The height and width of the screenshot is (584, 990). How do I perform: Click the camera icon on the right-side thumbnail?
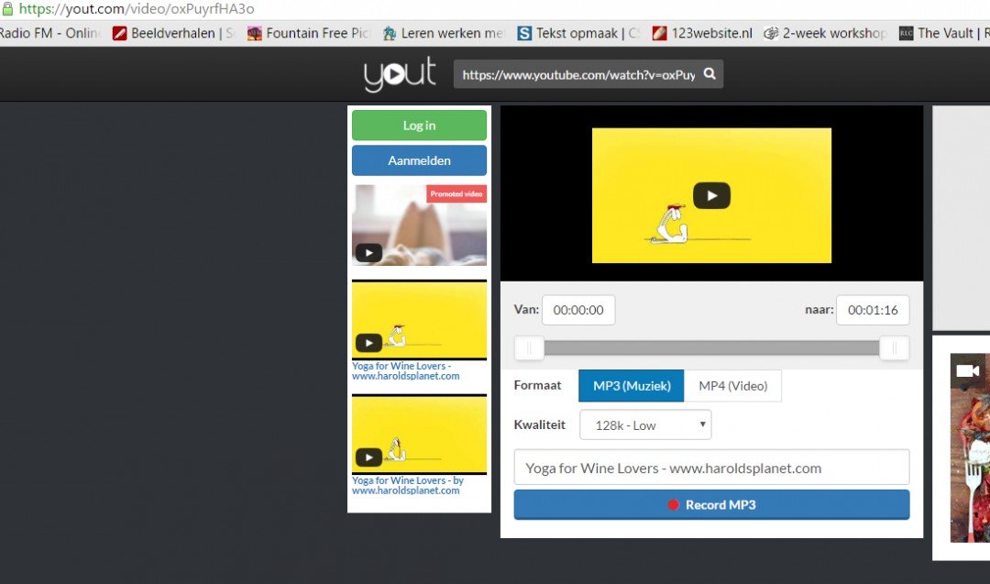tap(968, 370)
